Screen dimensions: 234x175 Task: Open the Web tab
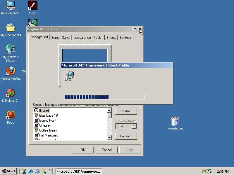coord(98,38)
